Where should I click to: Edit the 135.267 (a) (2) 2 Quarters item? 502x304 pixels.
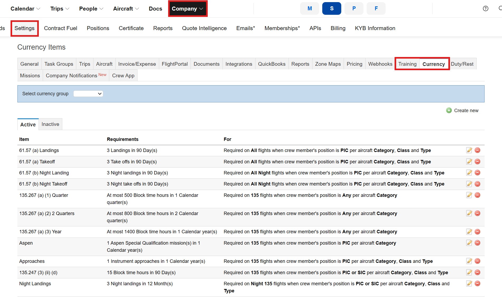(x=469, y=213)
